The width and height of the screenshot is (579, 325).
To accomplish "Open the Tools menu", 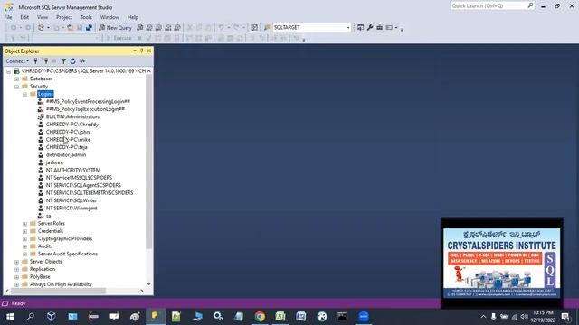I will click(87, 17).
